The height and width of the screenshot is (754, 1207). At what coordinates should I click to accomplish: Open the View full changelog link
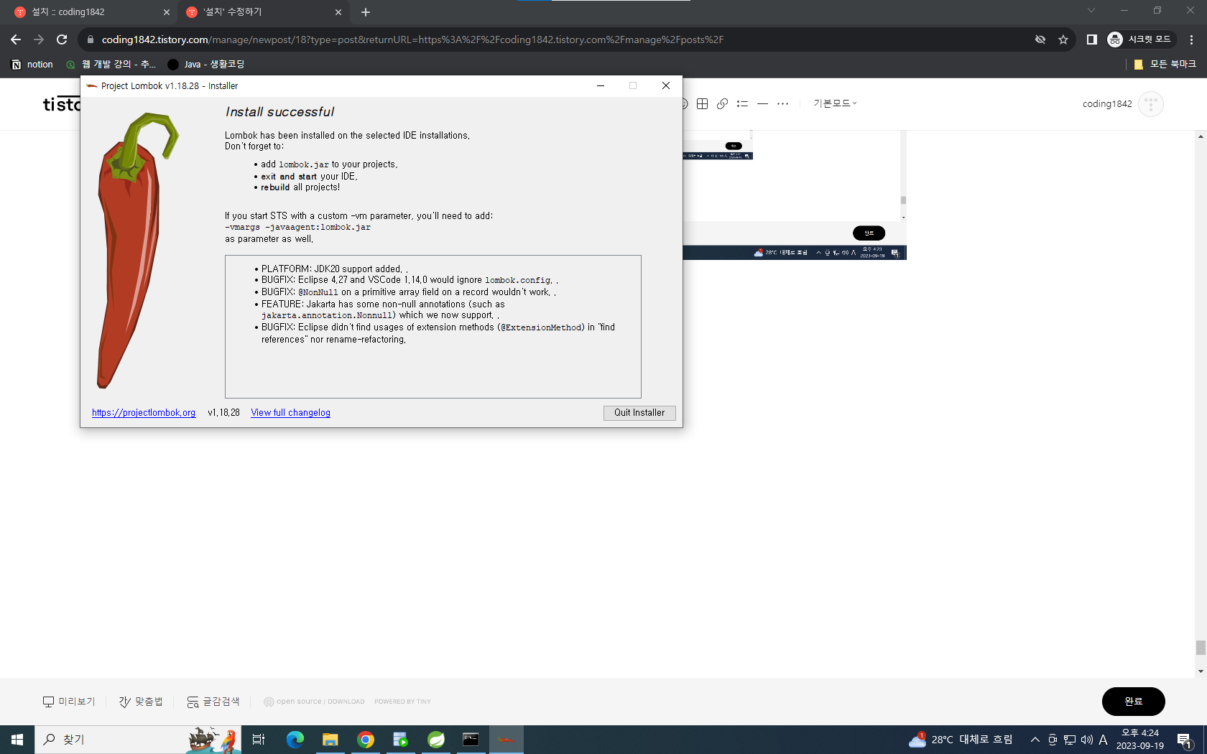290,413
